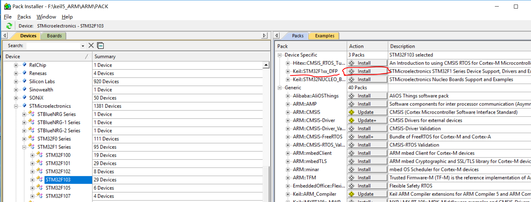
Task: Click Install+ for ARM::CMSIS-FreeRTOS
Action: click(367, 137)
